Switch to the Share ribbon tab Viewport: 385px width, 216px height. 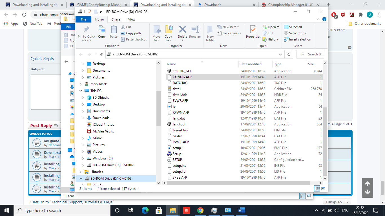(116, 19)
